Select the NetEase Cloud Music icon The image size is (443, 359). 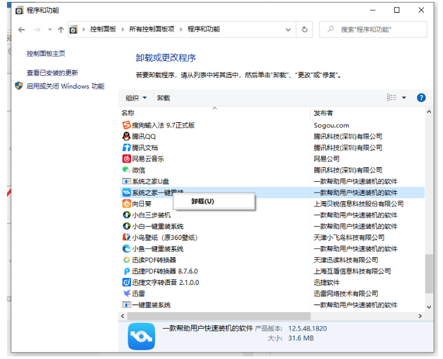(x=127, y=159)
